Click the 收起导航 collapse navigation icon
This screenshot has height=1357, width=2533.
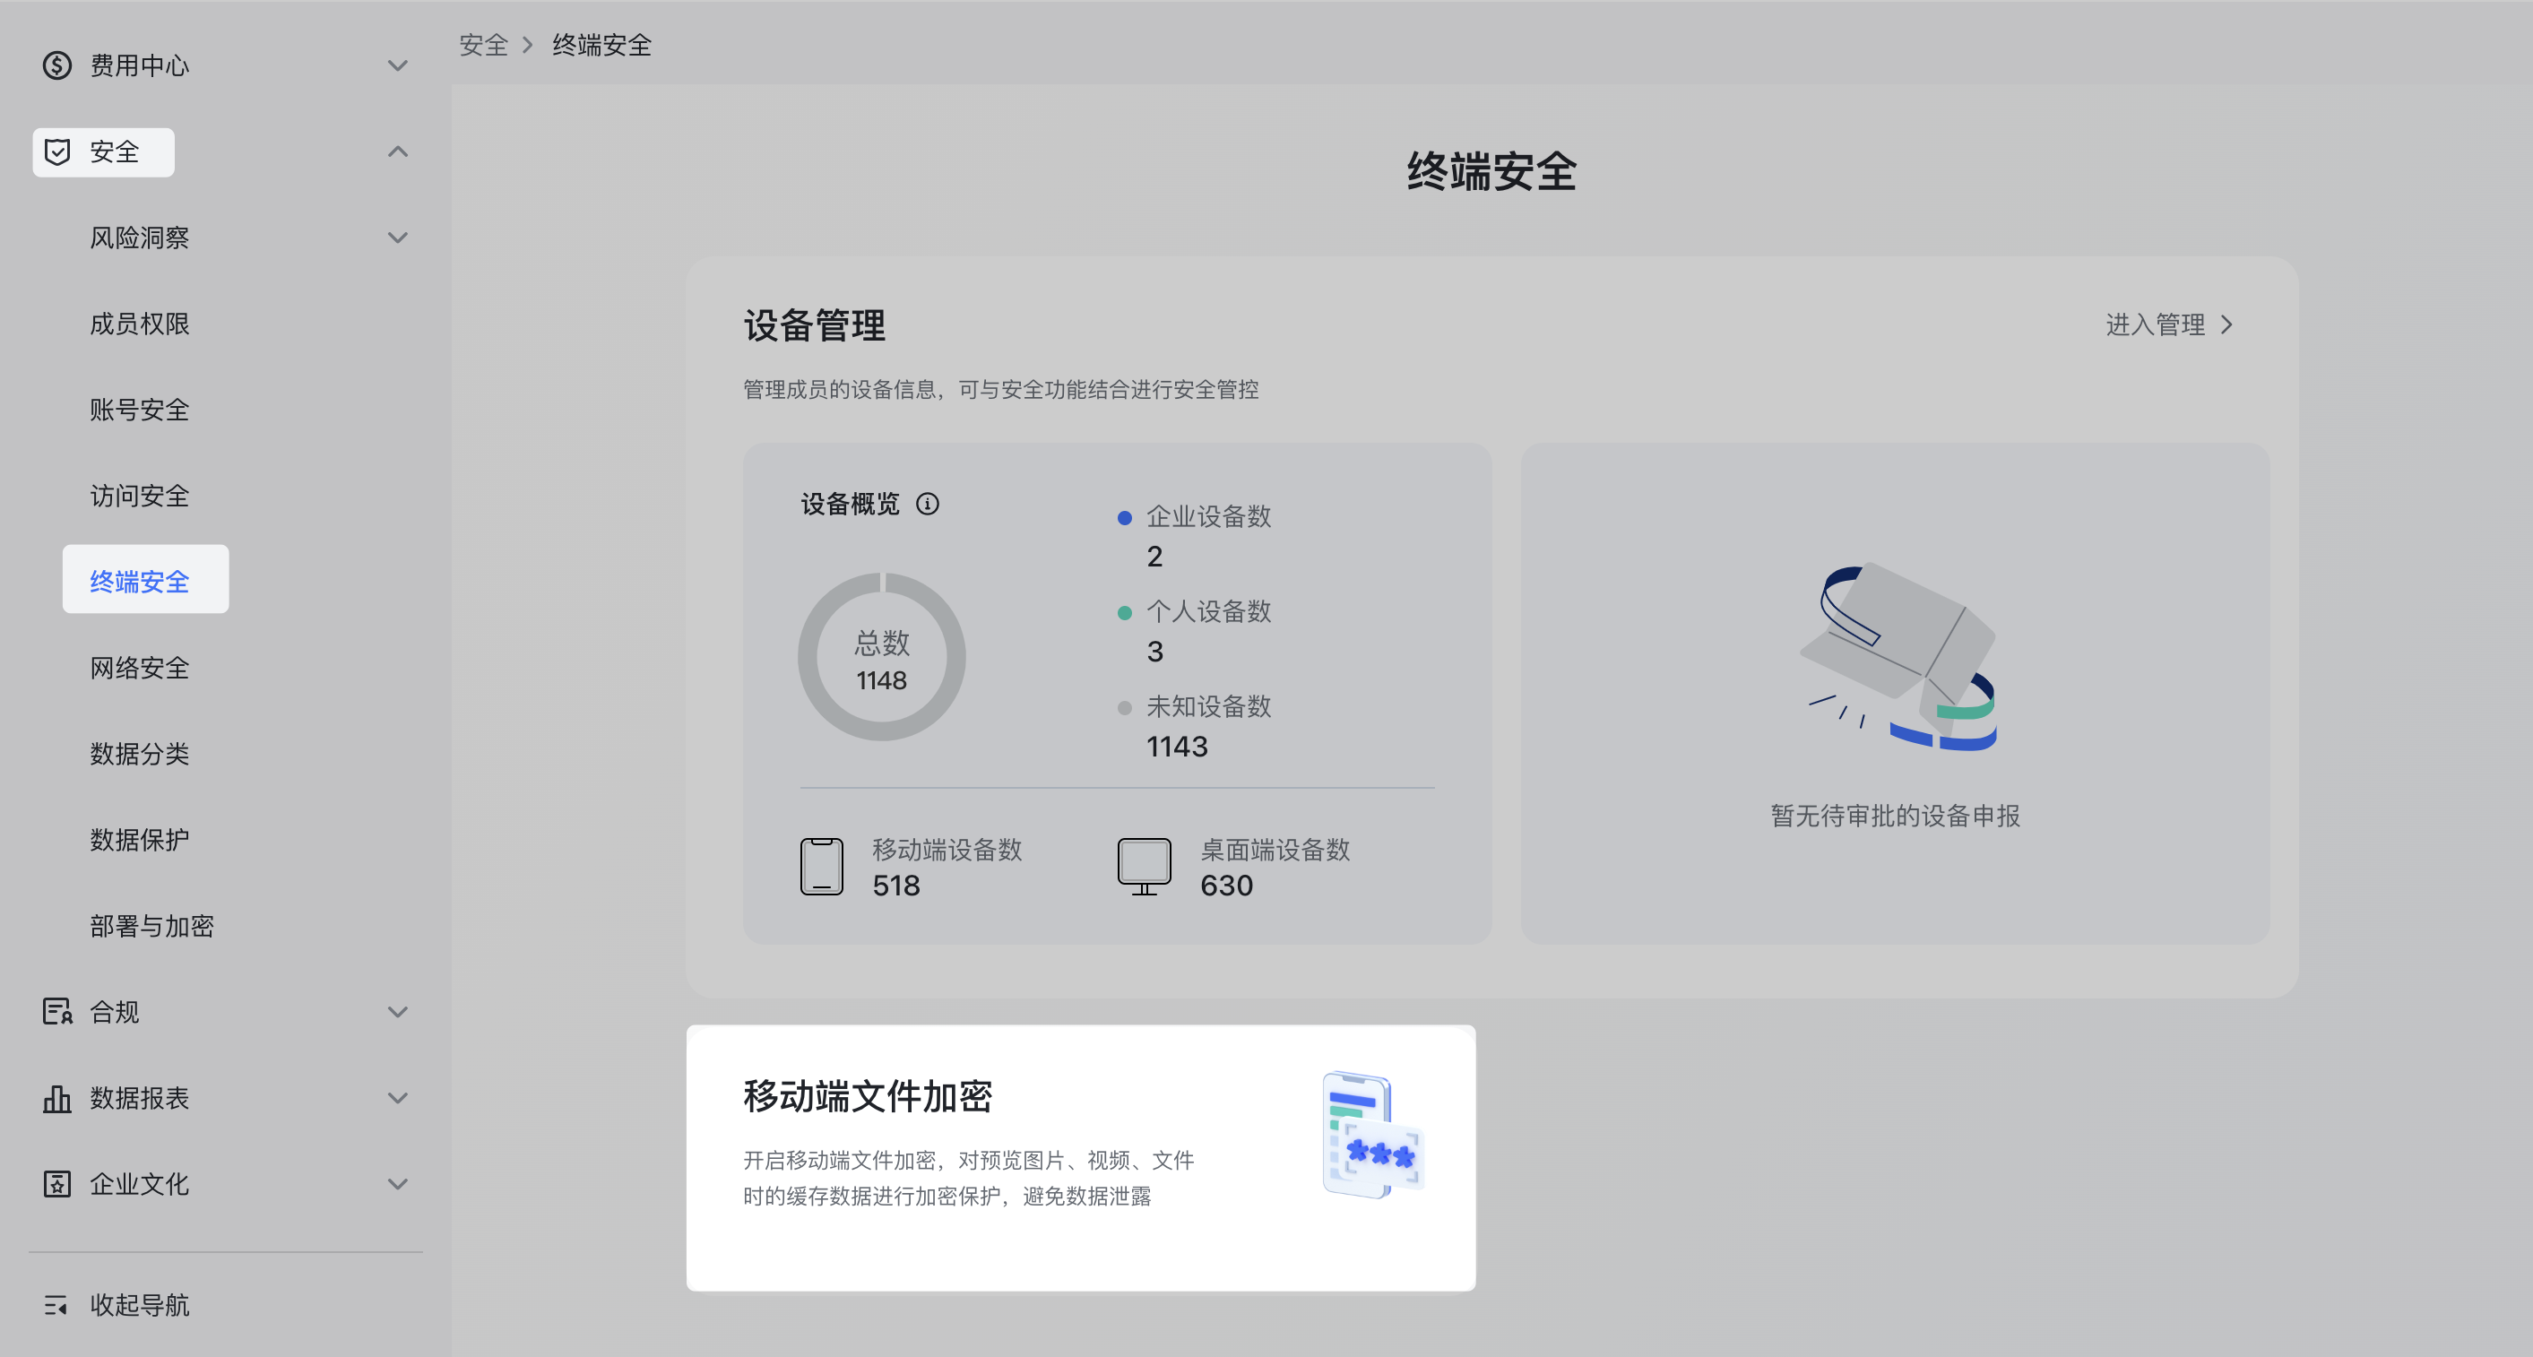tap(57, 1306)
